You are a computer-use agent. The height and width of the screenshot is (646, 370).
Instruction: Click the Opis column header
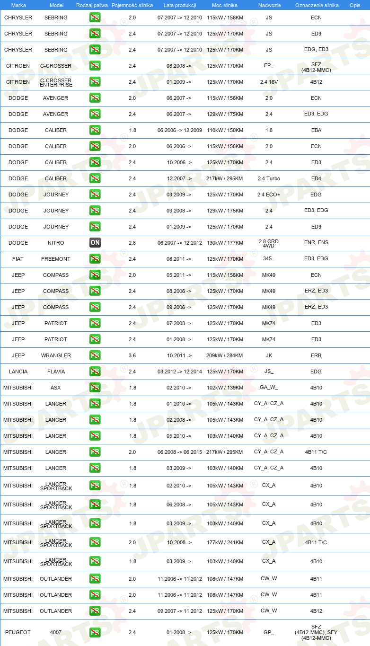(x=355, y=5)
